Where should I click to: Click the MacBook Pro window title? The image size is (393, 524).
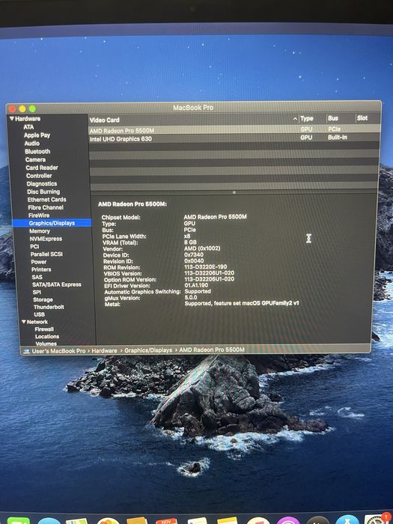pos(193,108)
